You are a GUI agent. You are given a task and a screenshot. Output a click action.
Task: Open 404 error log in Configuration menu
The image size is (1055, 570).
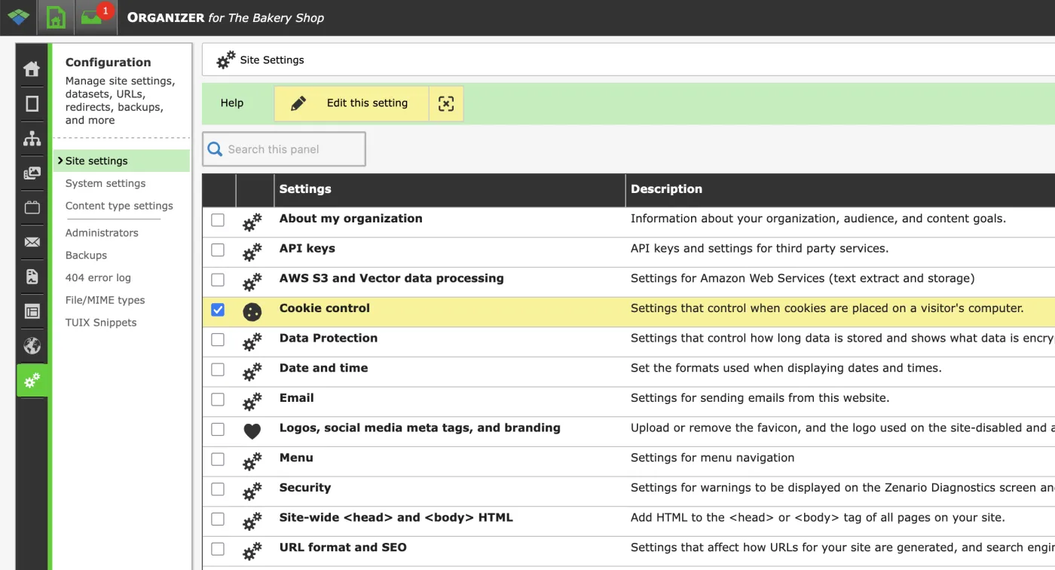(x=98, y=277)
